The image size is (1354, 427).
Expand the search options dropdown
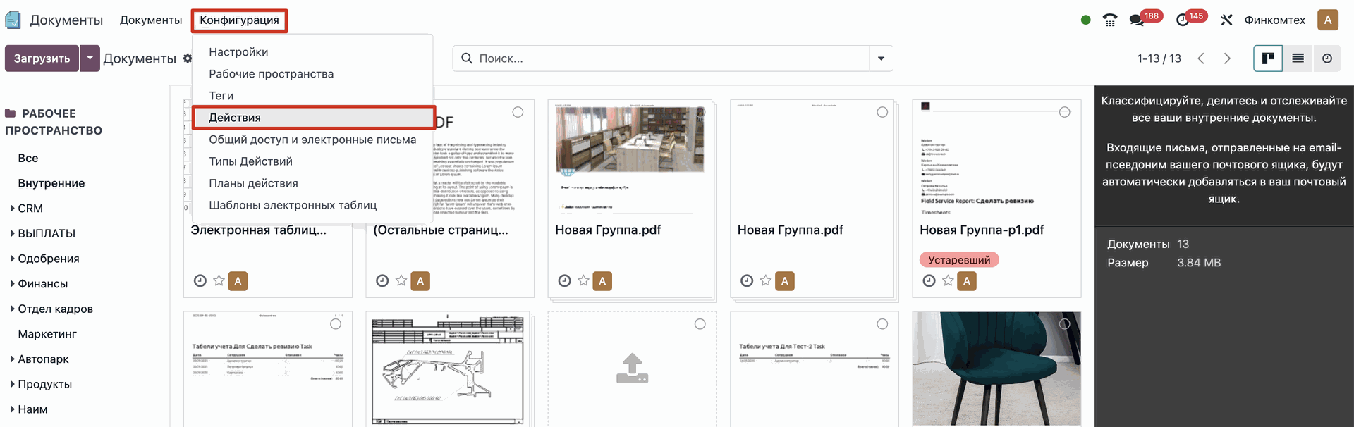tap(881, 58)
